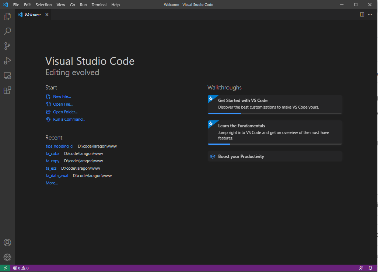Open the Selection menu
This screenshot has height=272, width=378.
coord(43,5)
